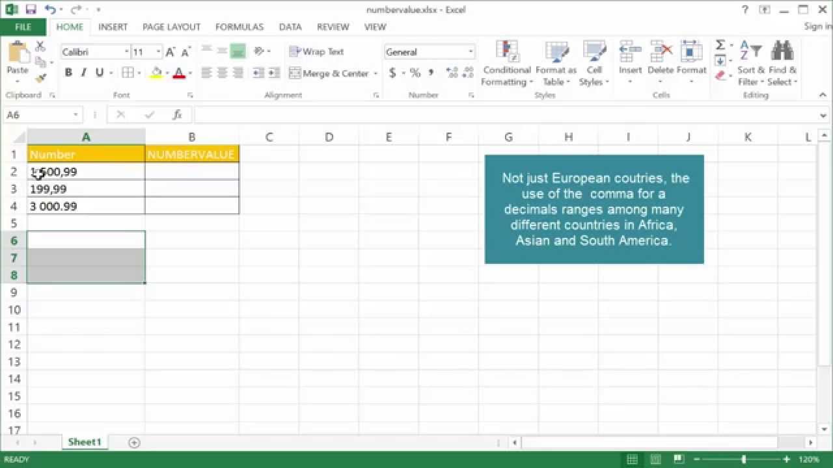Decrease font size with smaller A icon

coord(185,52)
